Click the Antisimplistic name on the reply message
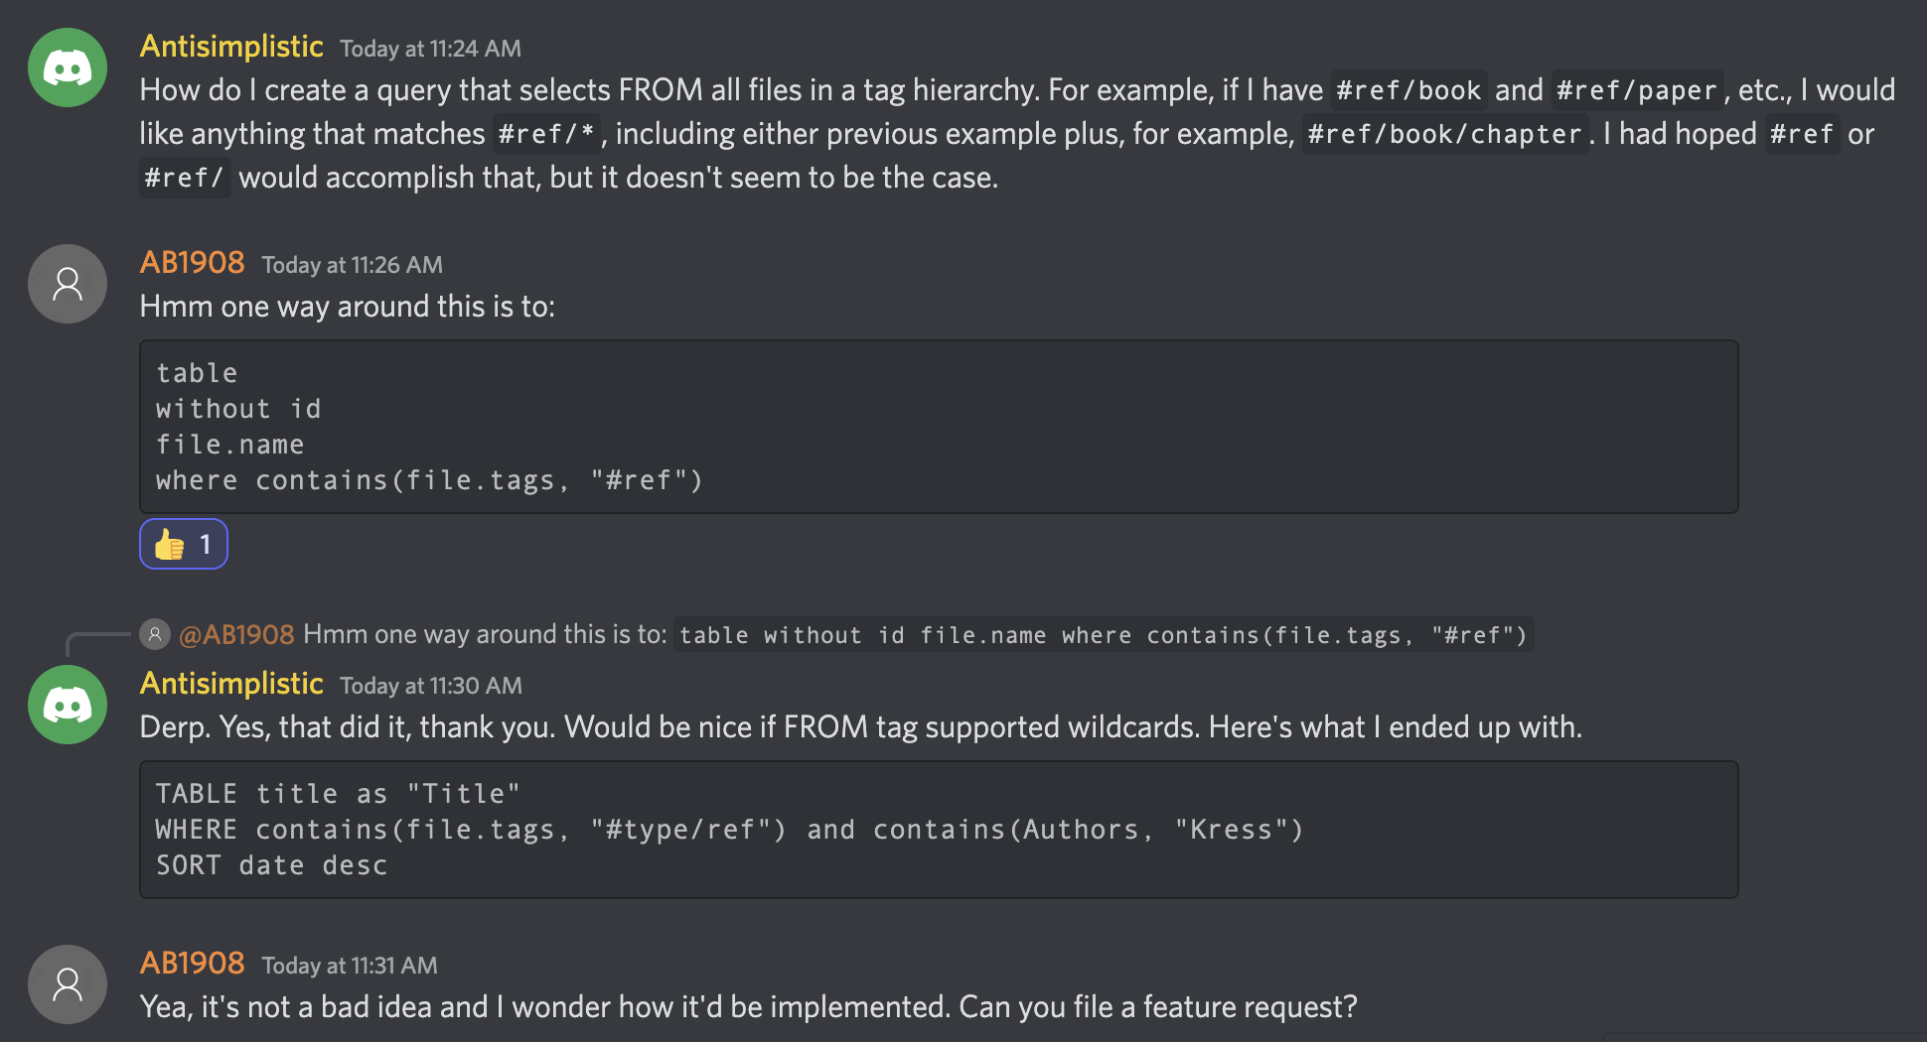 230,684
